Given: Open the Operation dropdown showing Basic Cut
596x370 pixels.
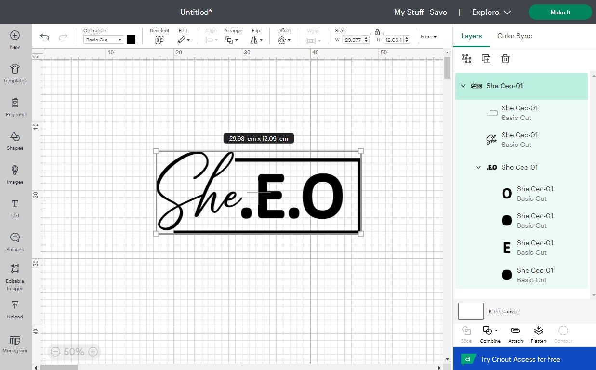Looking at the screenshot, I should (x=103, y=40).
